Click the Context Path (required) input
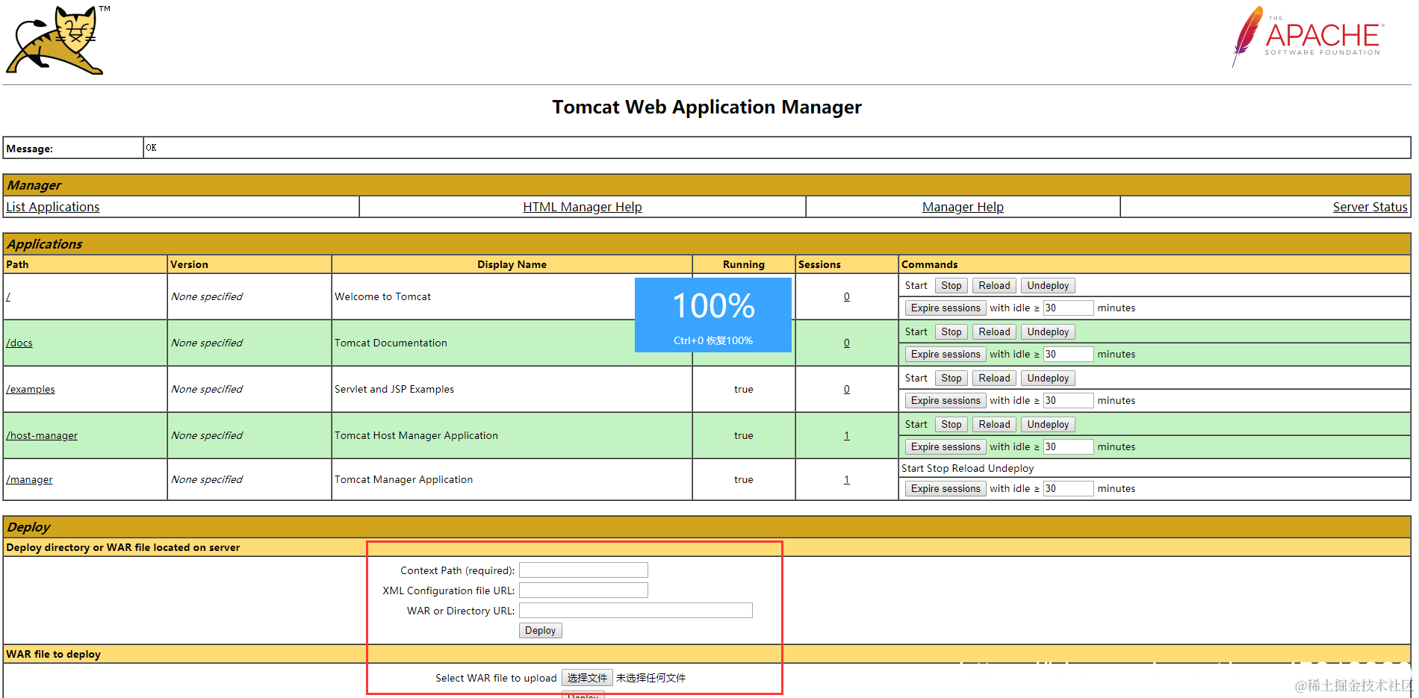1419x698 pixels. point(583,570)
